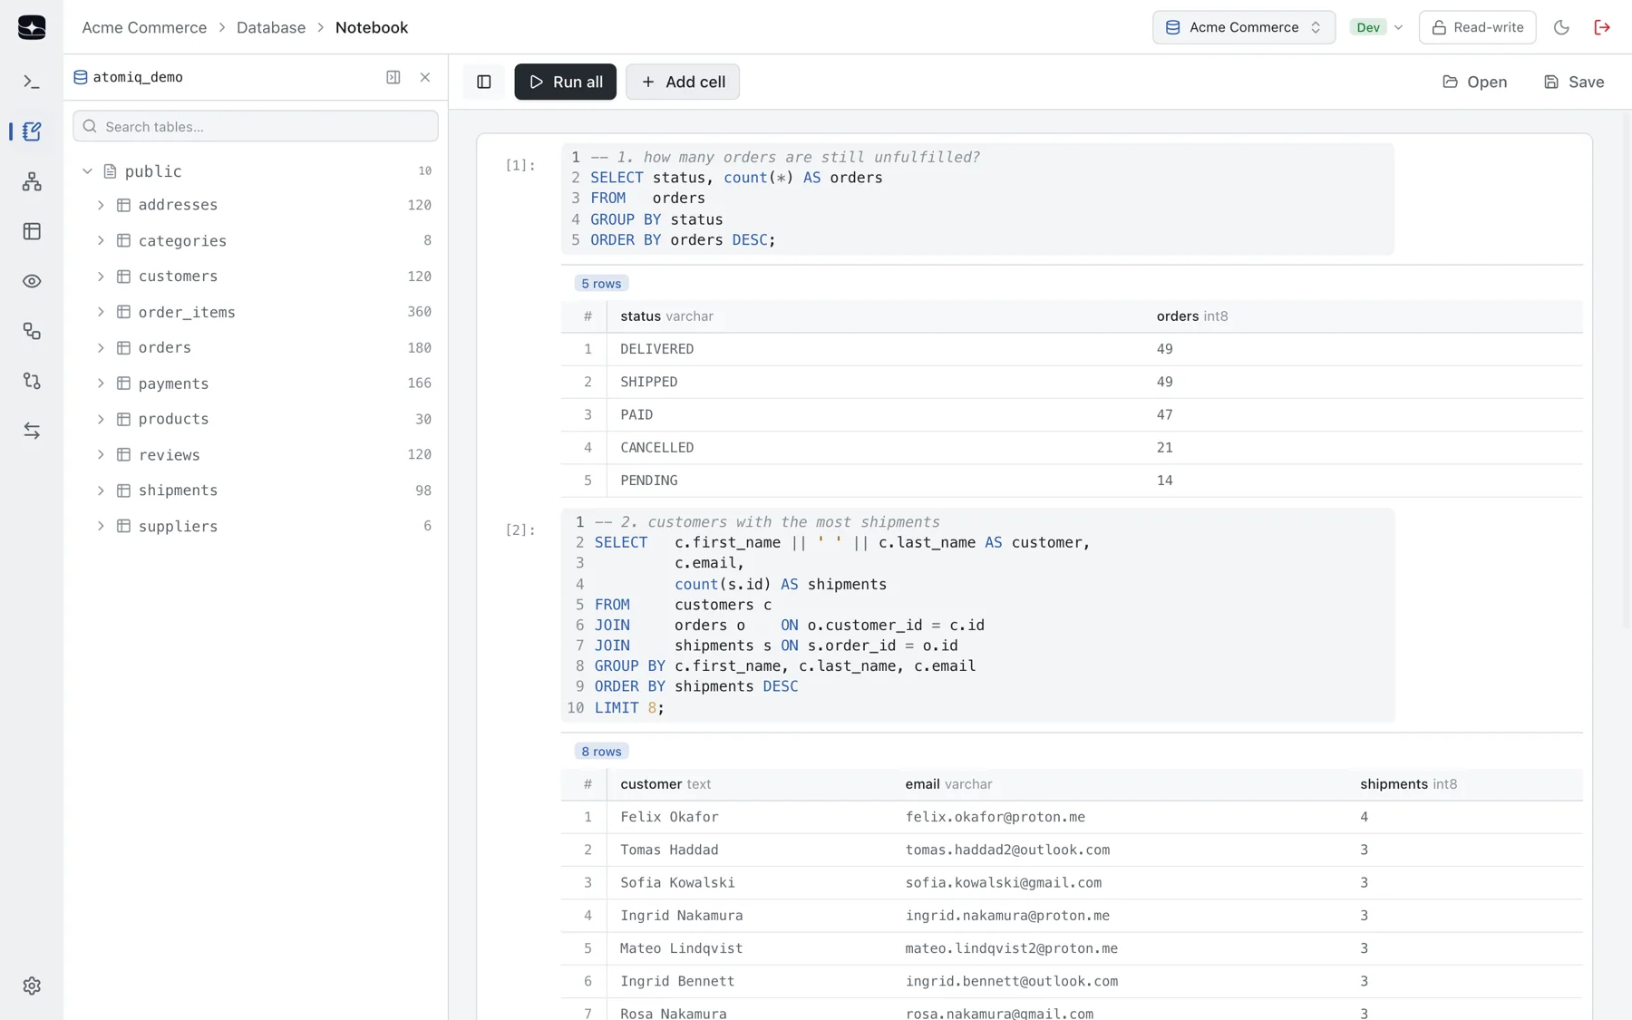The image size is (1632, 1020).
Task: Click the atomiq_demo database icon
Action: pyautogui.click(x=81, y=77)
